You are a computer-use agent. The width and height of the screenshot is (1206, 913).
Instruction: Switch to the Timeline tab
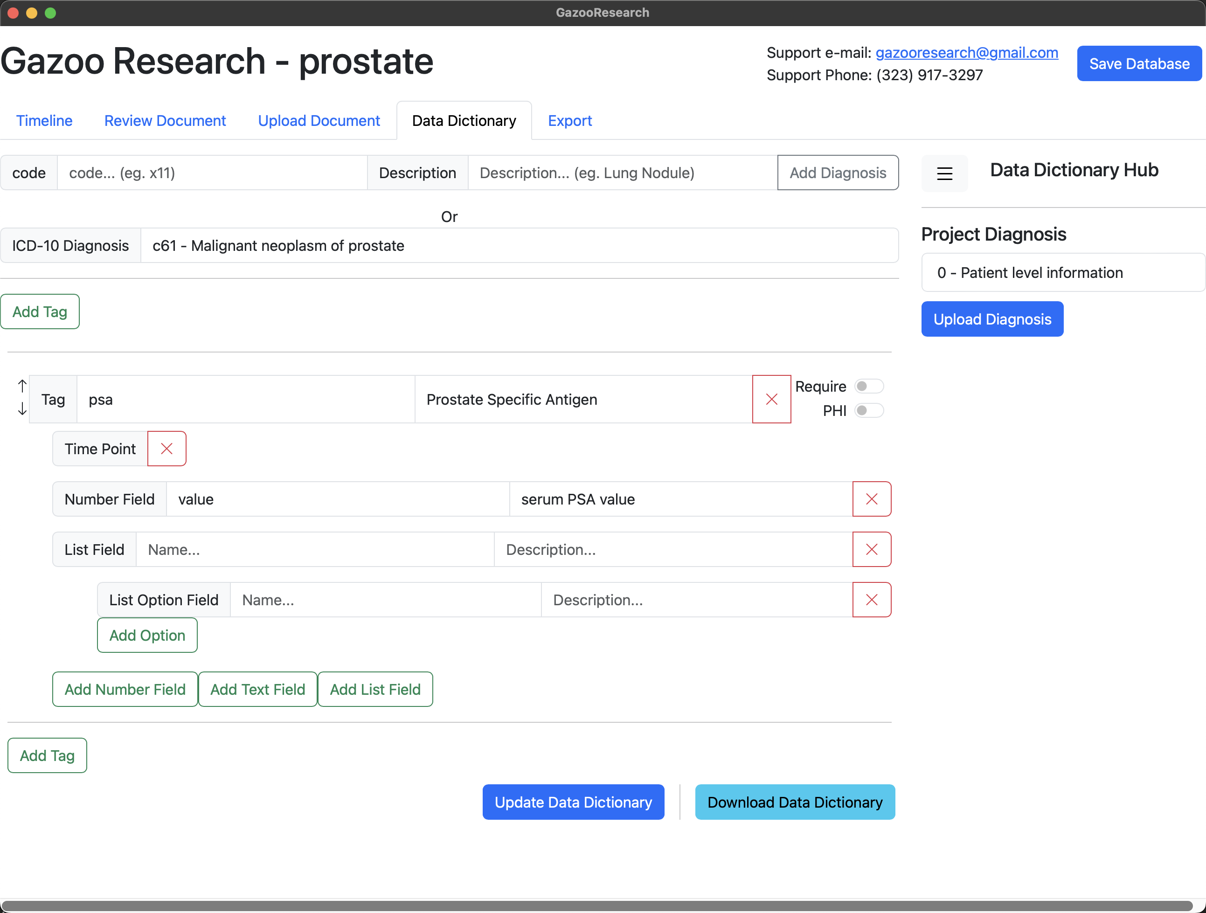[44, 120]
